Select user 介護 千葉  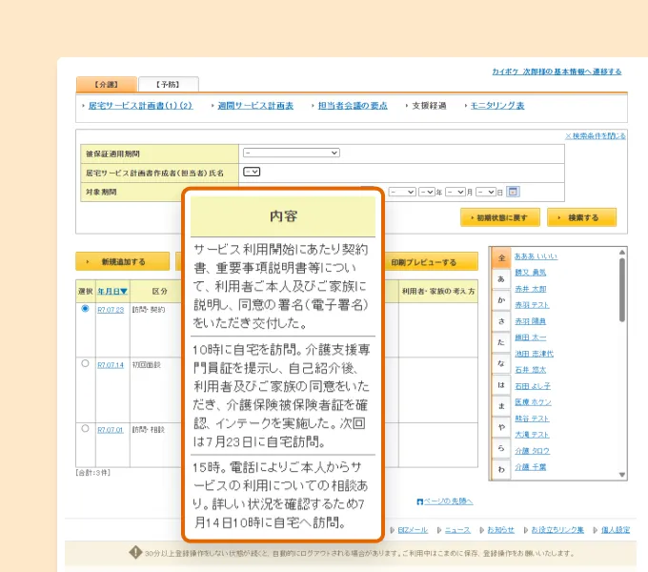pos(531,467)
